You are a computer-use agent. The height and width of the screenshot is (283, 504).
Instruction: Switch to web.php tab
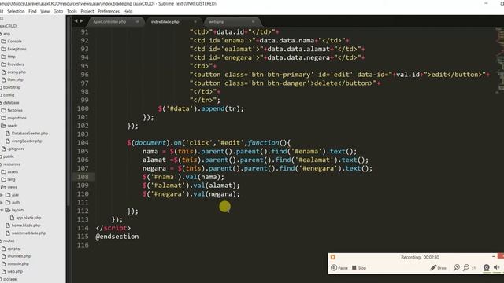pyautogui.click(x=217, y=22)
